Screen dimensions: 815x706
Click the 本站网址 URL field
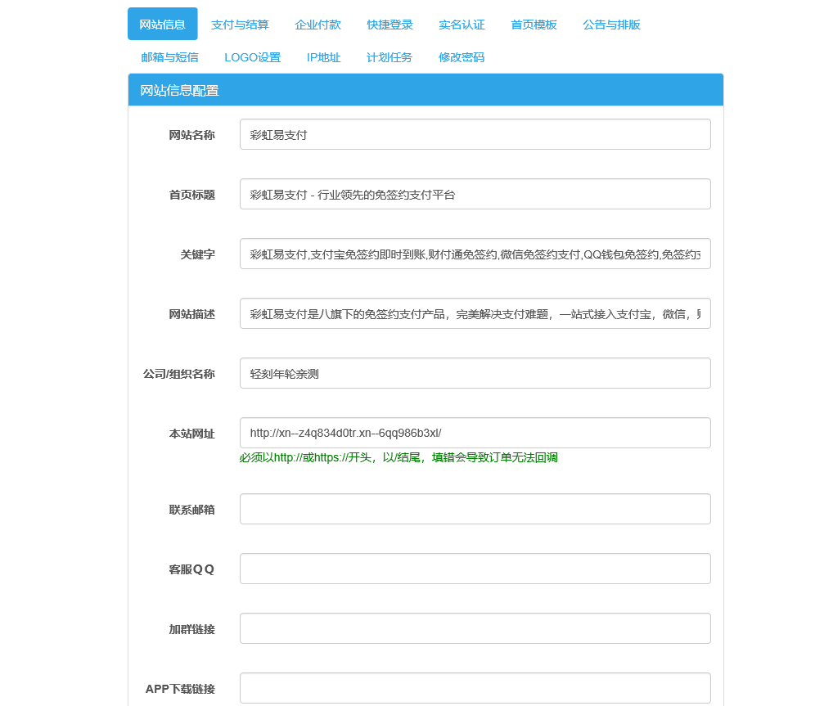(475, 433)
